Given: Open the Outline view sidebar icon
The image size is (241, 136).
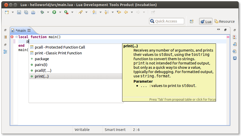Looking at the screenshot, I should [x=5, y=52].
